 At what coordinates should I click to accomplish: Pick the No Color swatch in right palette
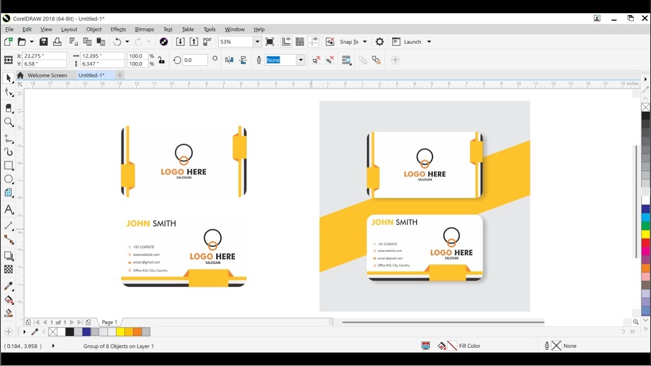tap(645, 107)
